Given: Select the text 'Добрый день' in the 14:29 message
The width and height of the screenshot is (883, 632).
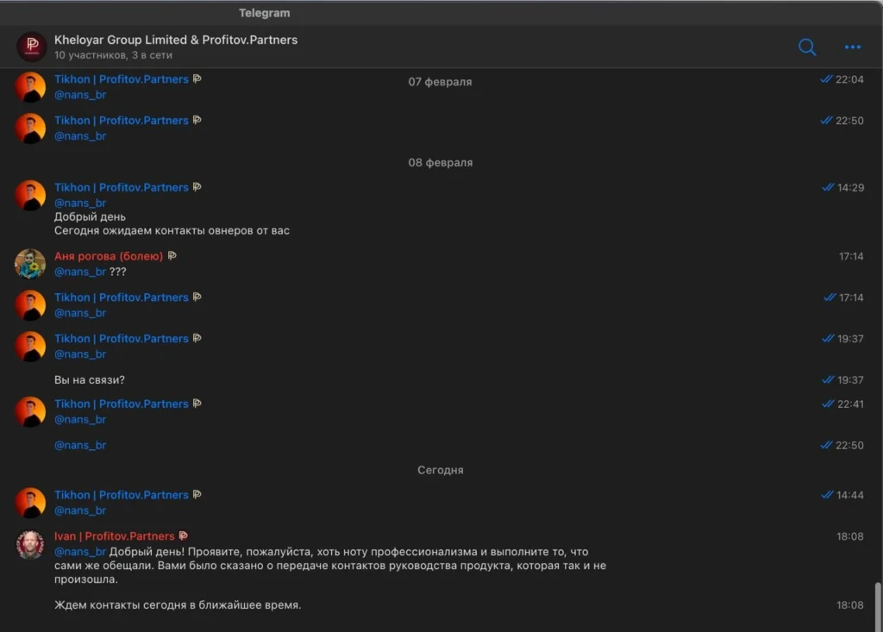Looking at the screenshot, I should coord(90,217).
